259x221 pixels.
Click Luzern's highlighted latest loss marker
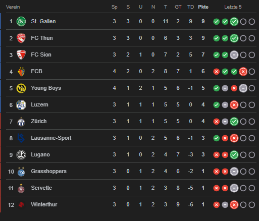(x=234, y=105)
